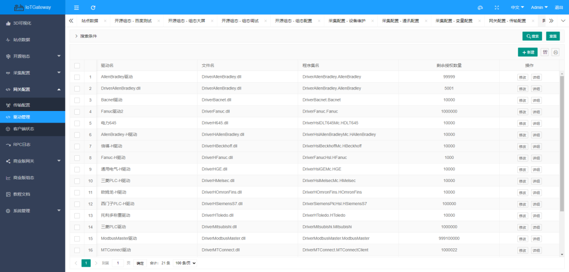This screenshot has height=272, width=569.
Task: Tick the checkbox for AllenBradley驱动 row
Action: [77, 77]
